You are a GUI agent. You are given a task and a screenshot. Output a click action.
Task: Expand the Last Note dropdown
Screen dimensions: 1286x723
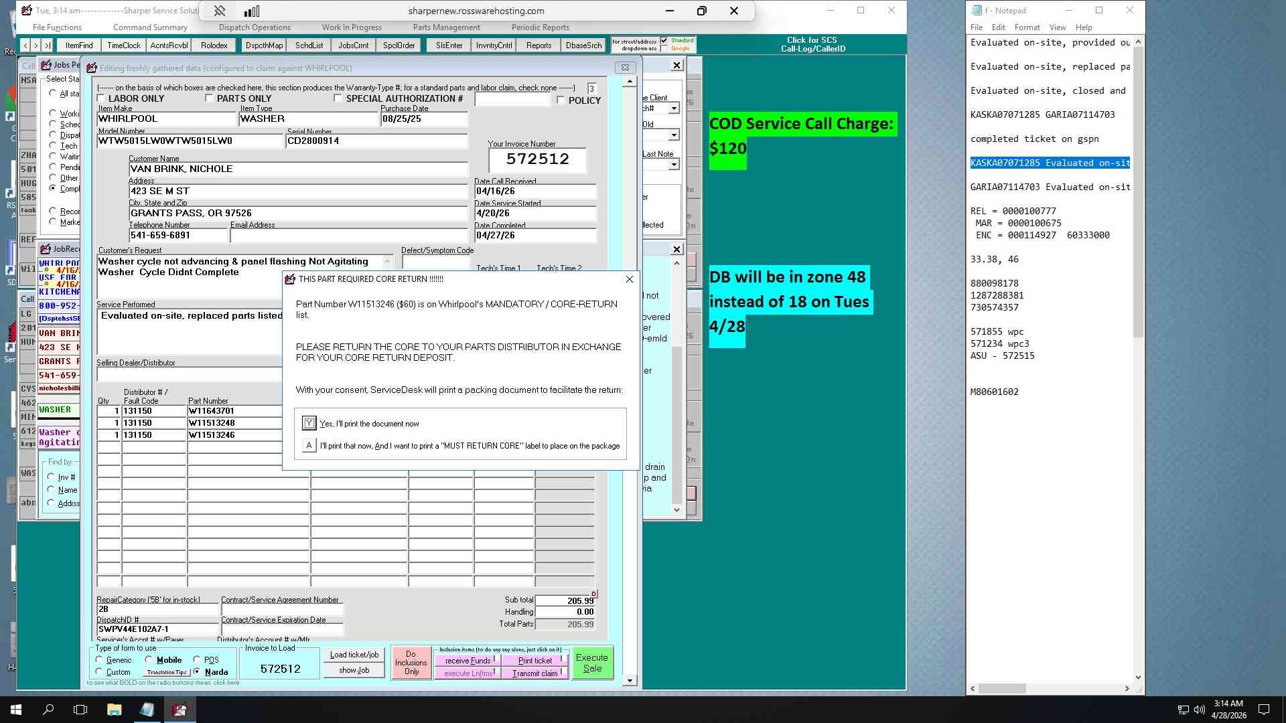coord(674,165)
